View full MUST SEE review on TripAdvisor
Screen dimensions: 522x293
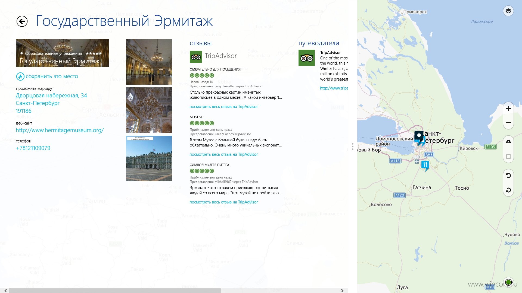click(x=223, y=154)
